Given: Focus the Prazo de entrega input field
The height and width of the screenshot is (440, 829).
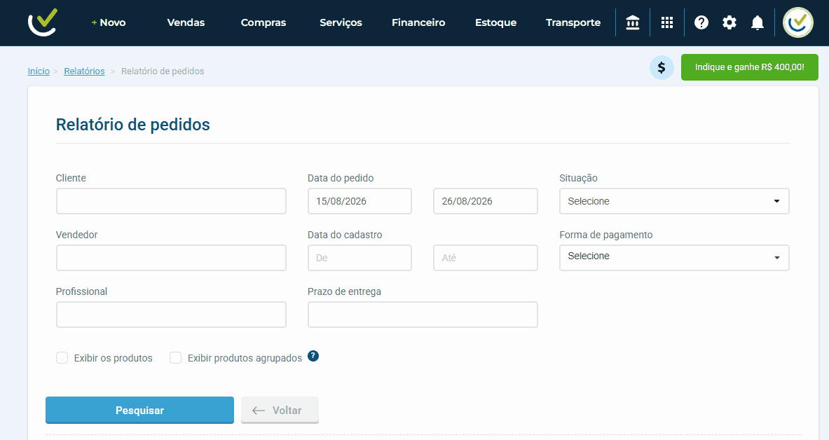Looking at the screenshot, I should click(423, 315).
